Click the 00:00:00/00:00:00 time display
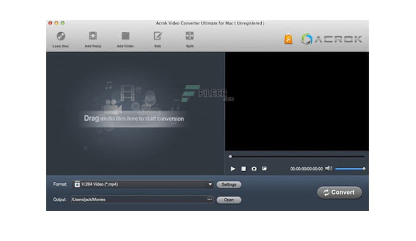The height and width of the screenshot is (241, 416). tap(307, 169)
